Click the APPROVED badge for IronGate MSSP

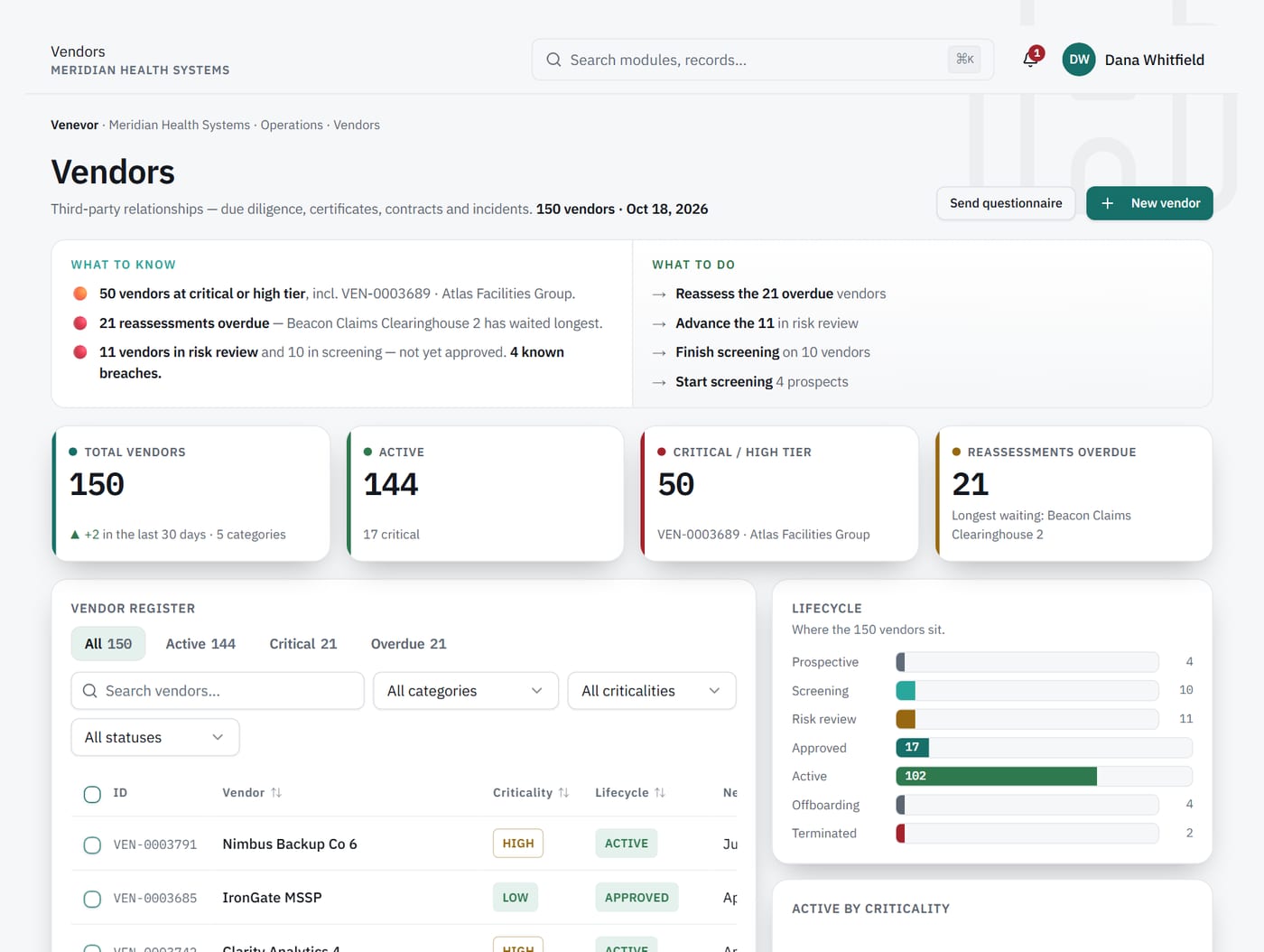coord(637,898)
